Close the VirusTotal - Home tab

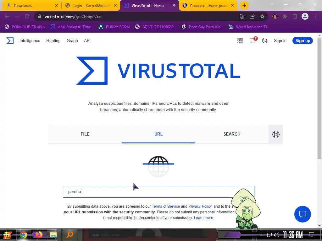174,6
